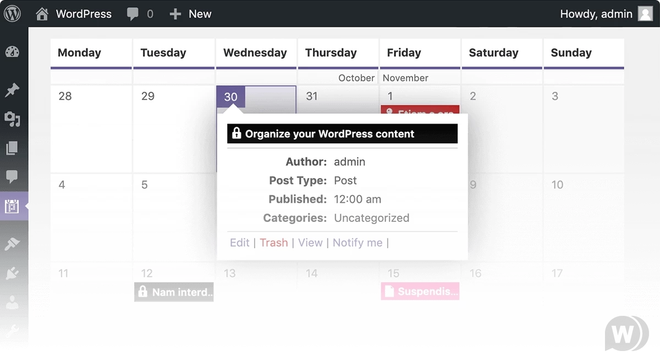Open Plugins icon in sidebar
Screen dimensions: 660x362
(12, 273)
